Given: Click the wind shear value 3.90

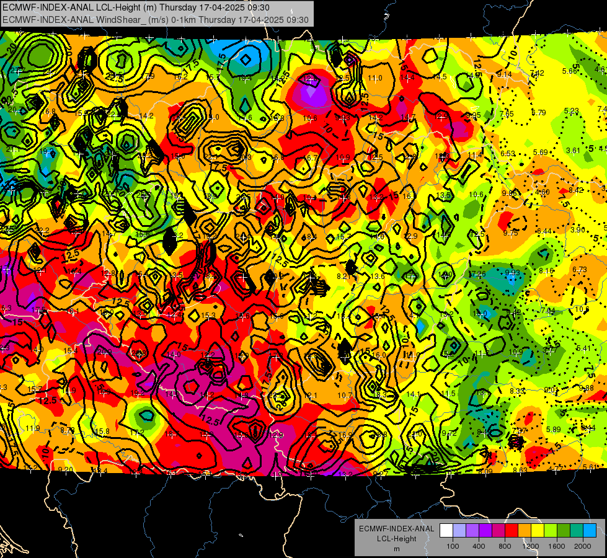Looking at the screenshot, I should click(x=578, y=229).
